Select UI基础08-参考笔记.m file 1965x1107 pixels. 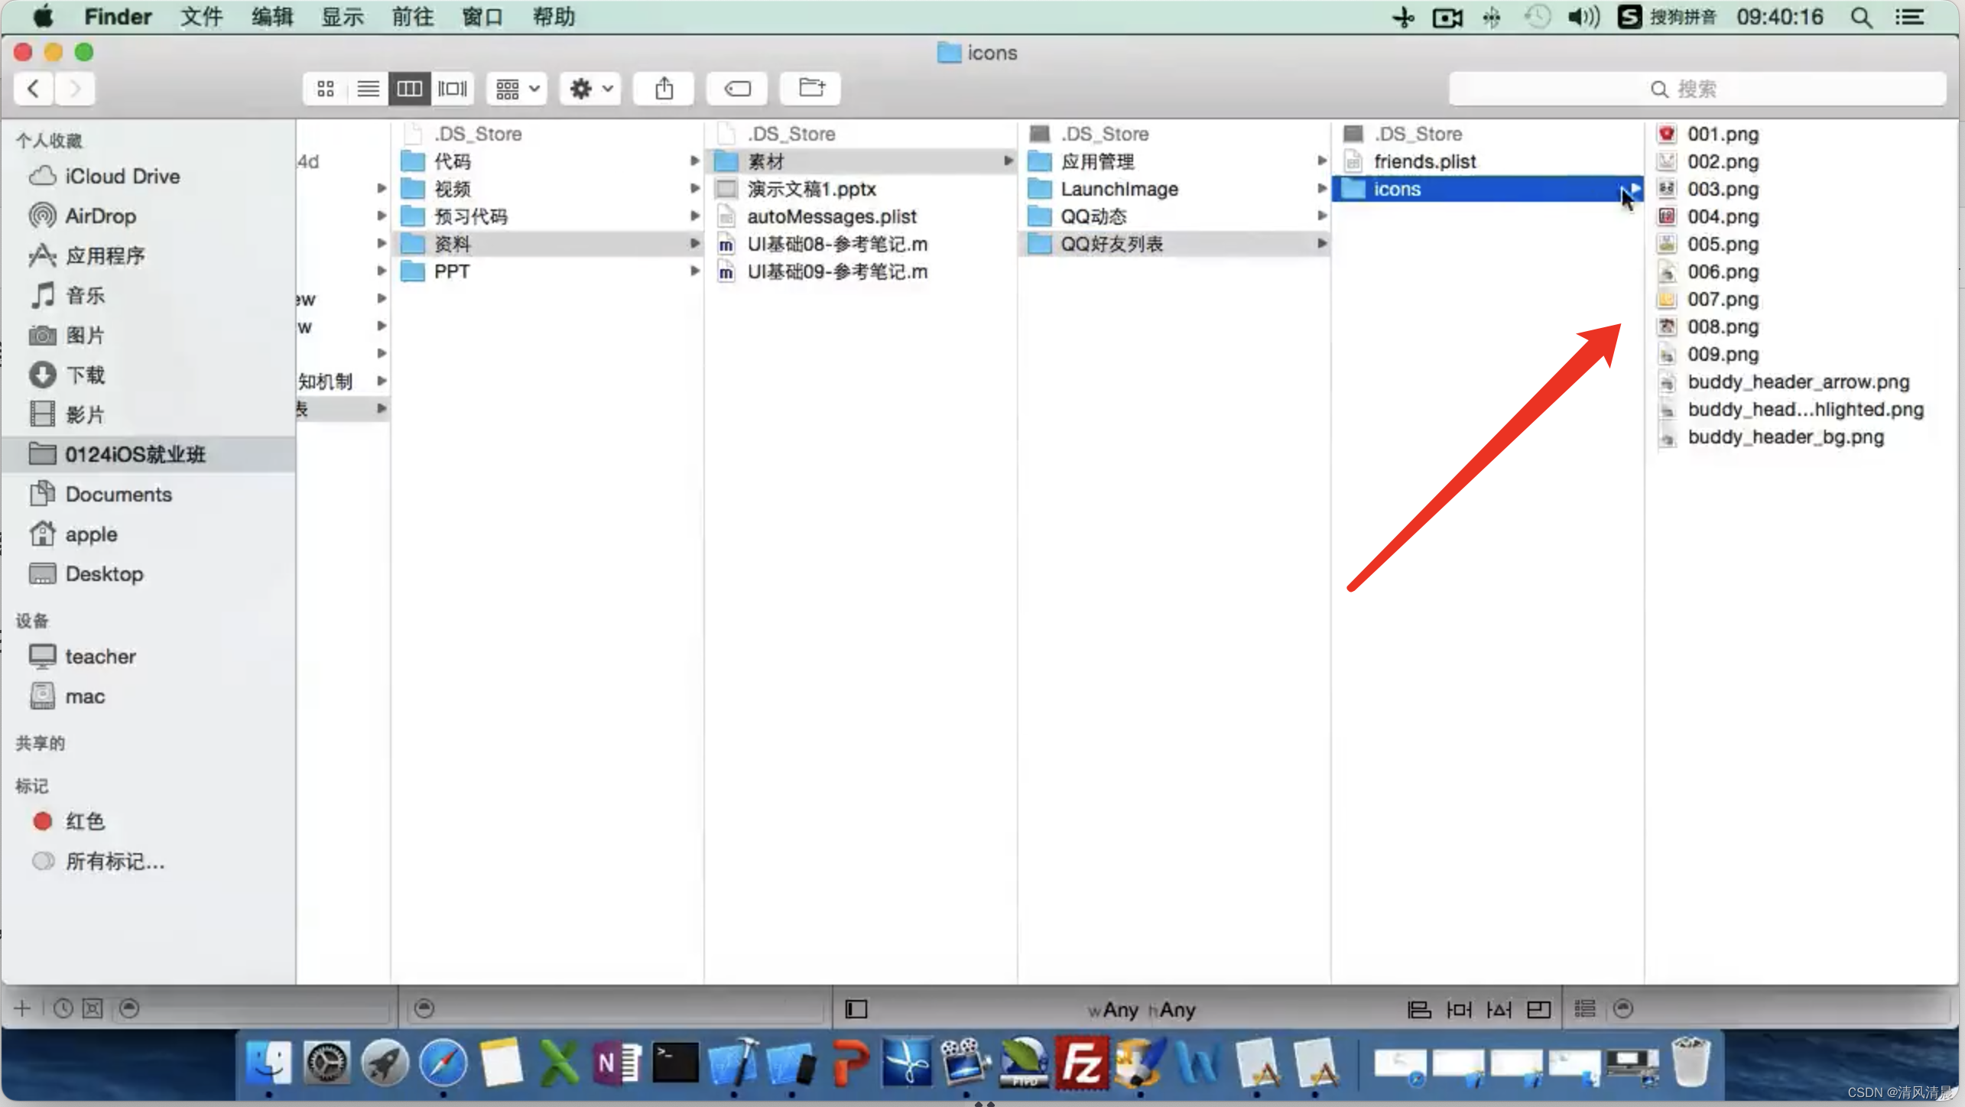coord(862,243)
